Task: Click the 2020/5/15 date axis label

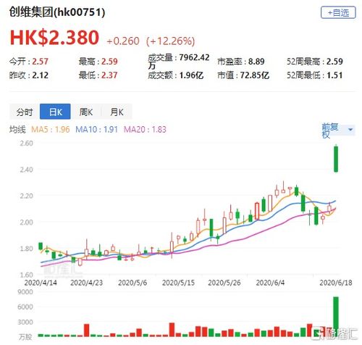Action: tap(178, 283)
